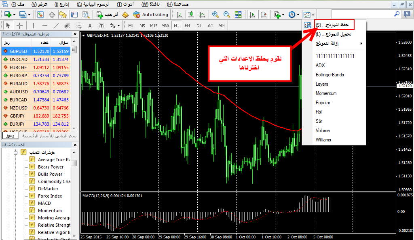
Task: Click the Templates toolbar button
Action: click(x=308, y=15)
